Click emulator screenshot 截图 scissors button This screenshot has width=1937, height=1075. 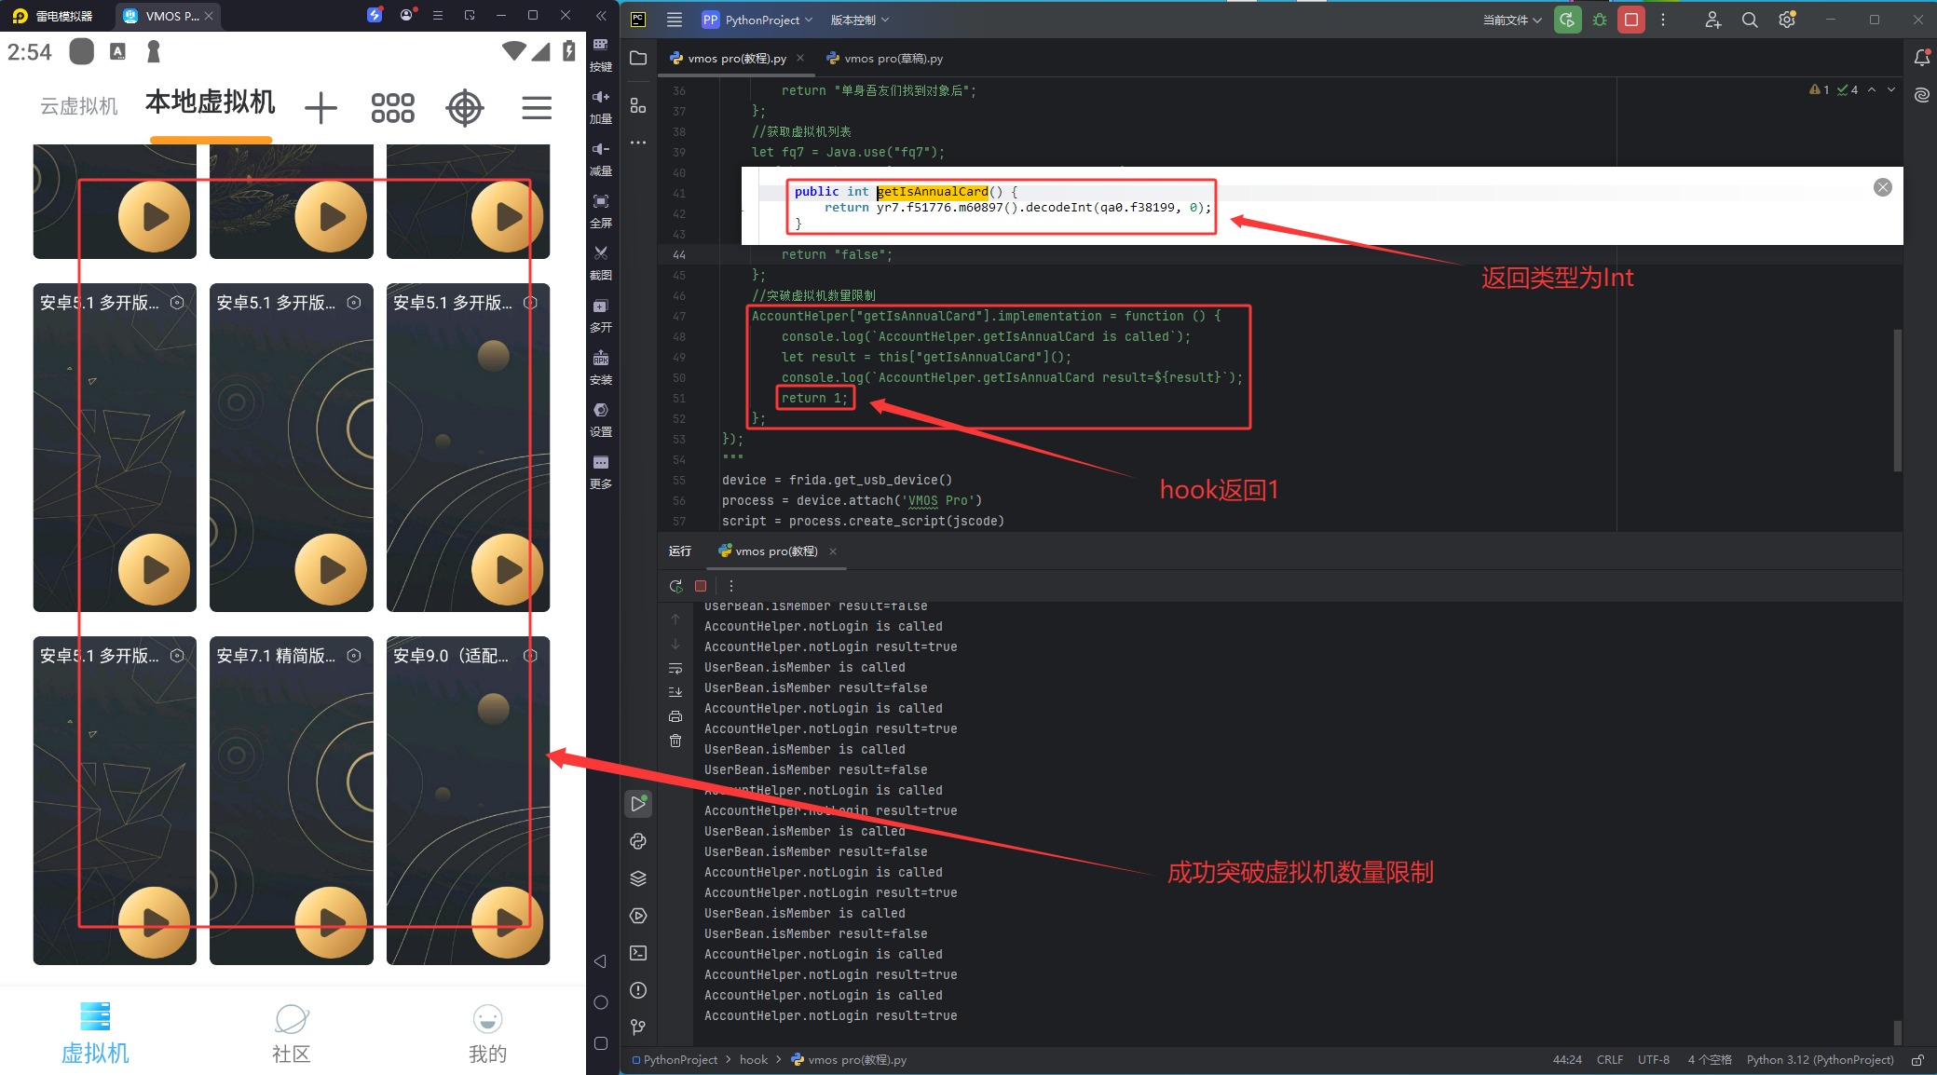(601, 263)
